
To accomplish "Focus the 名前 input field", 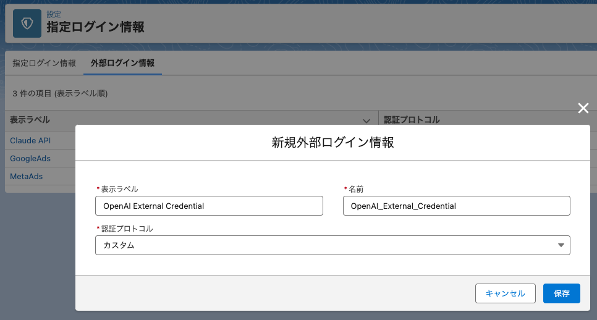I will click(456, 206).
